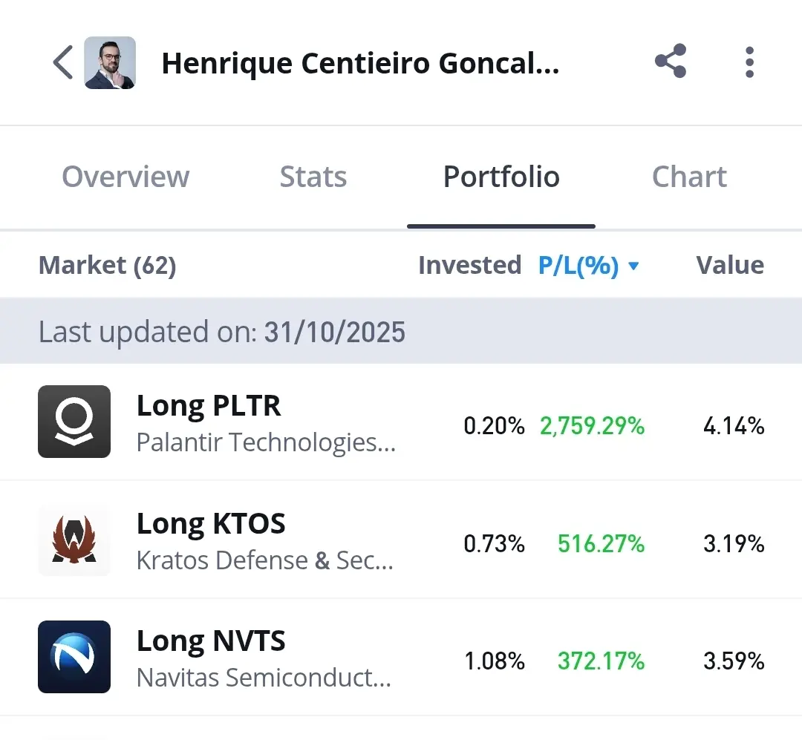Tap the Navitas Semiconductor logo icon

74,657
